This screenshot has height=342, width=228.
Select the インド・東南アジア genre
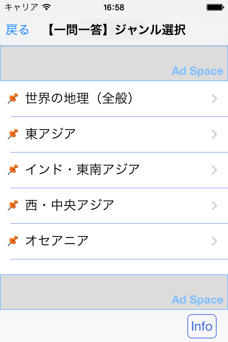[x=82, y=170]
